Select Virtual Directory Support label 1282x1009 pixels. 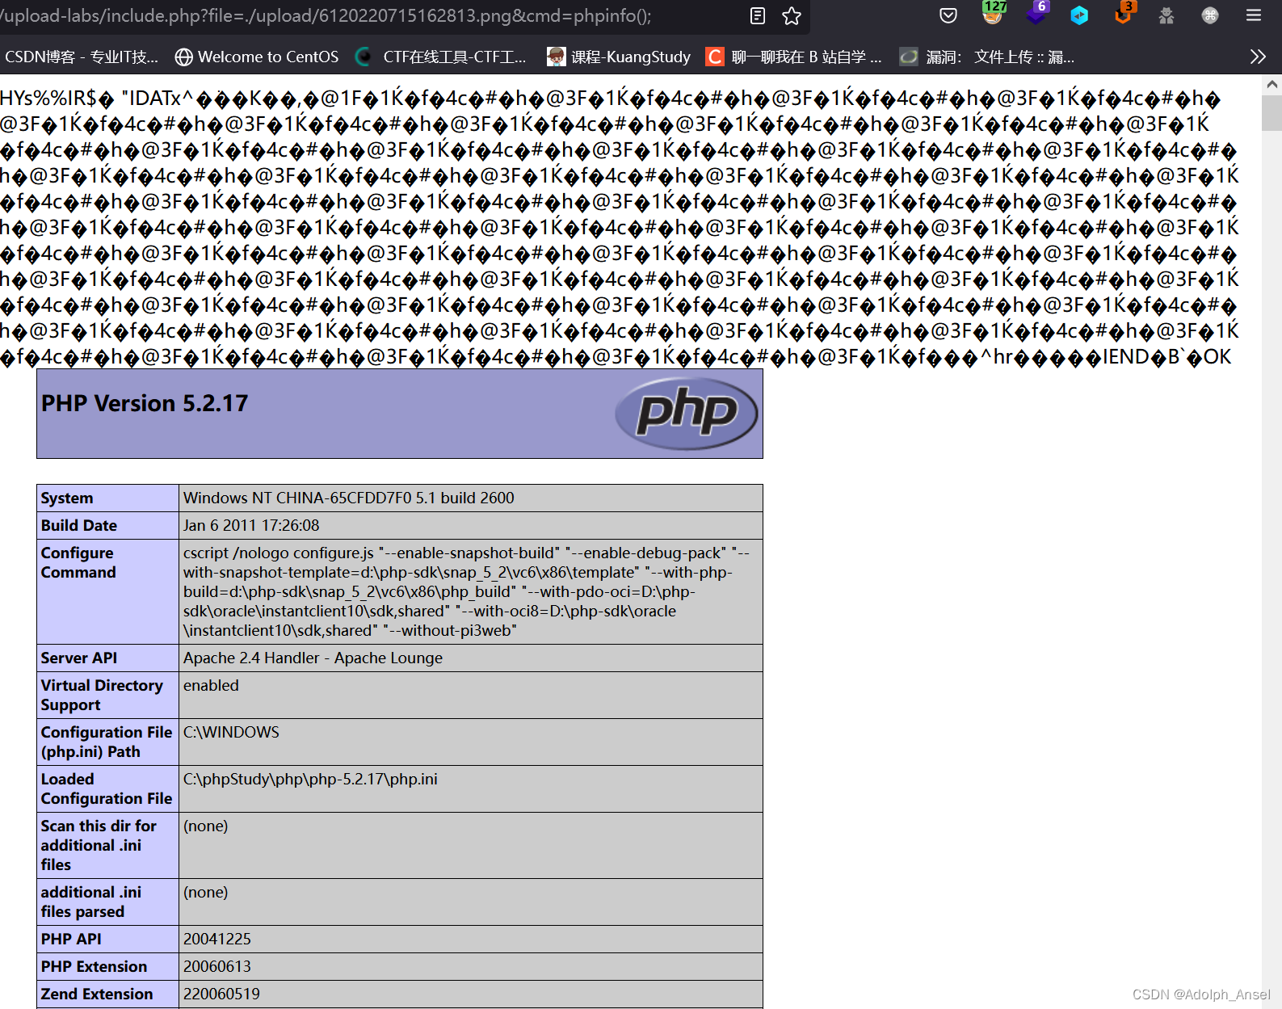(x=102, y=696)
